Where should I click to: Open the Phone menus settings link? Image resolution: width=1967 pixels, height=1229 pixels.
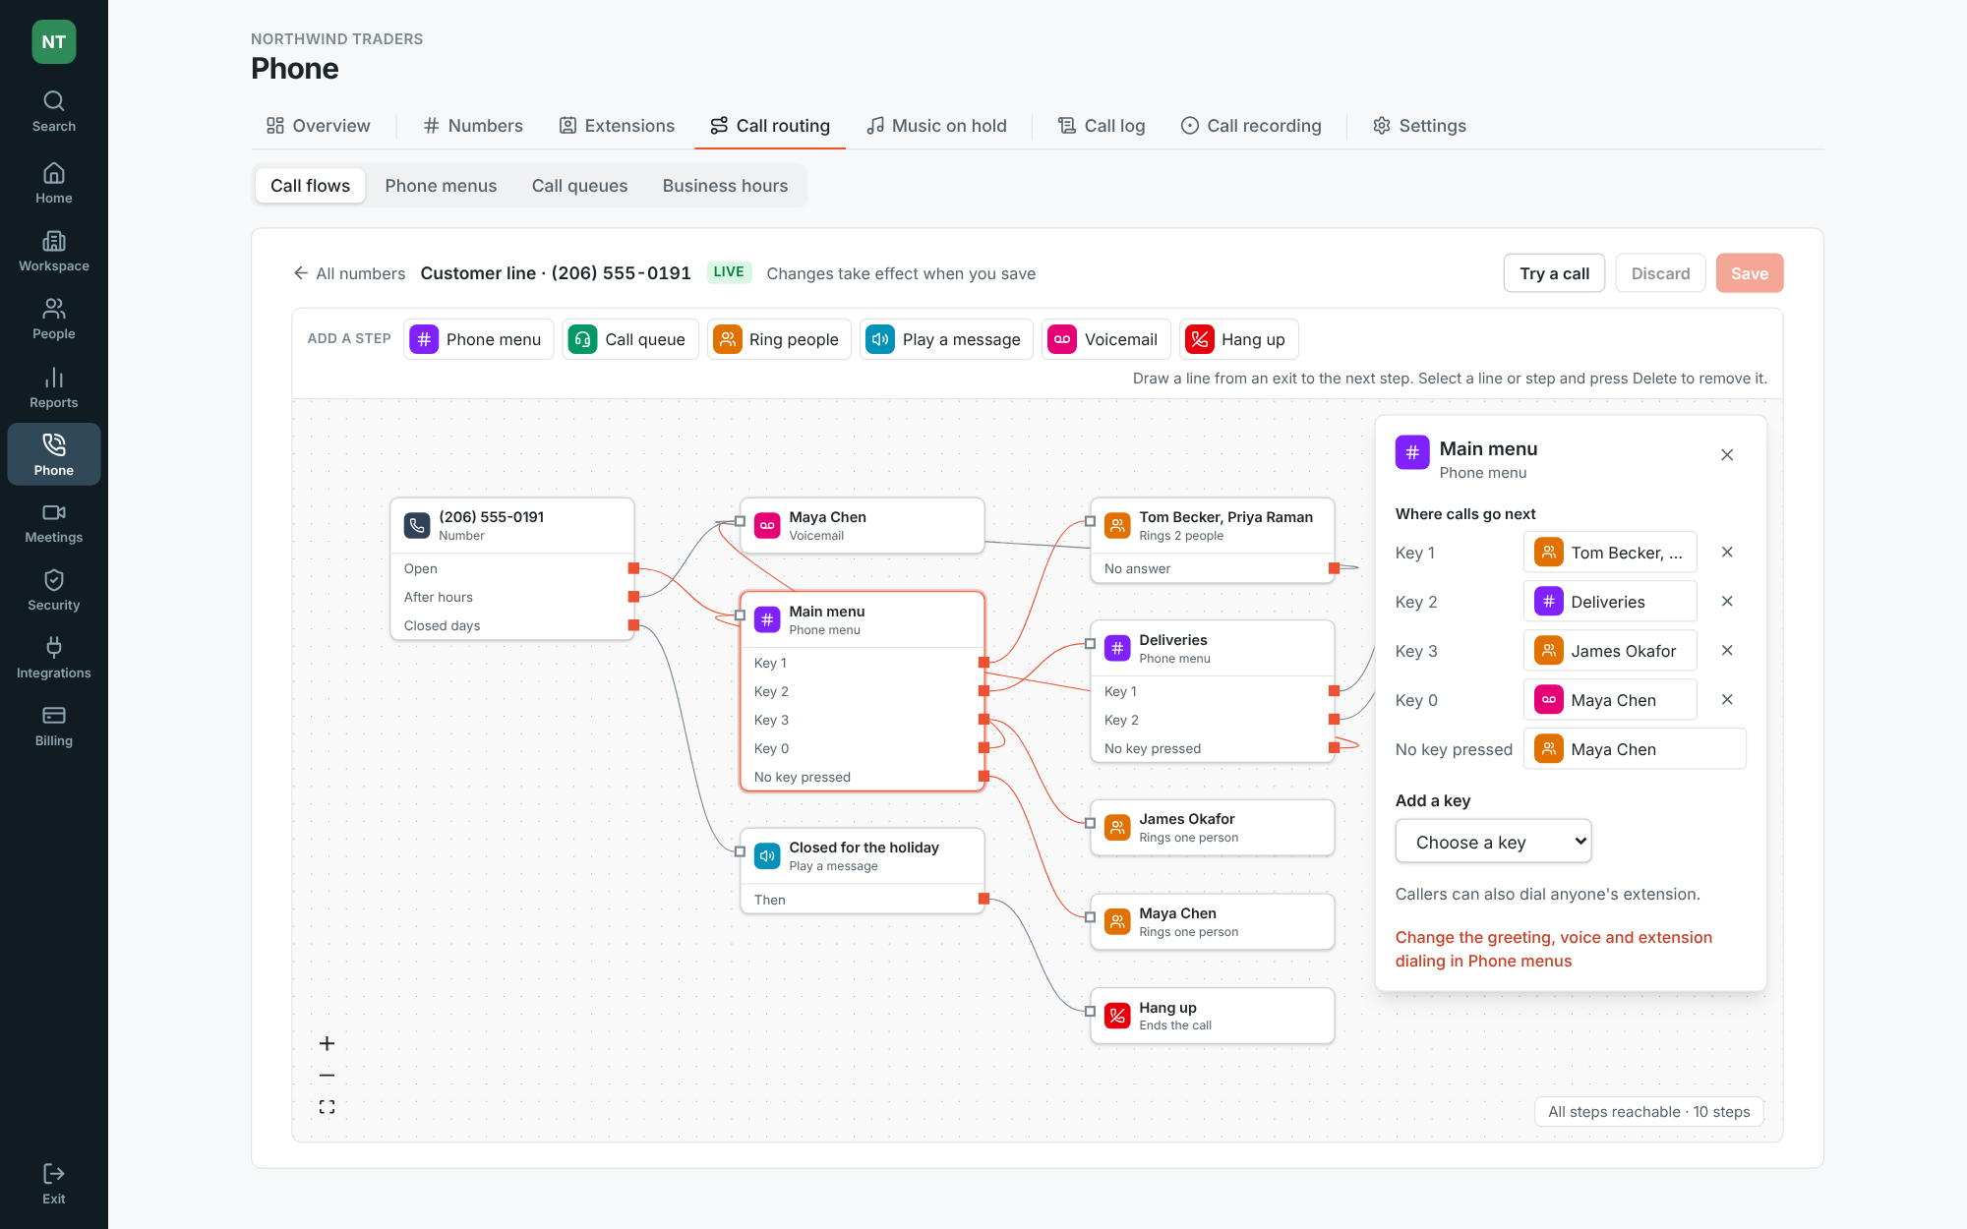coord(1553,949)
